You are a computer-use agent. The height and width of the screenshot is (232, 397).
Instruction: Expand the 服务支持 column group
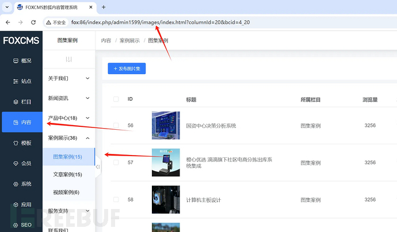(x=87, y=211)
